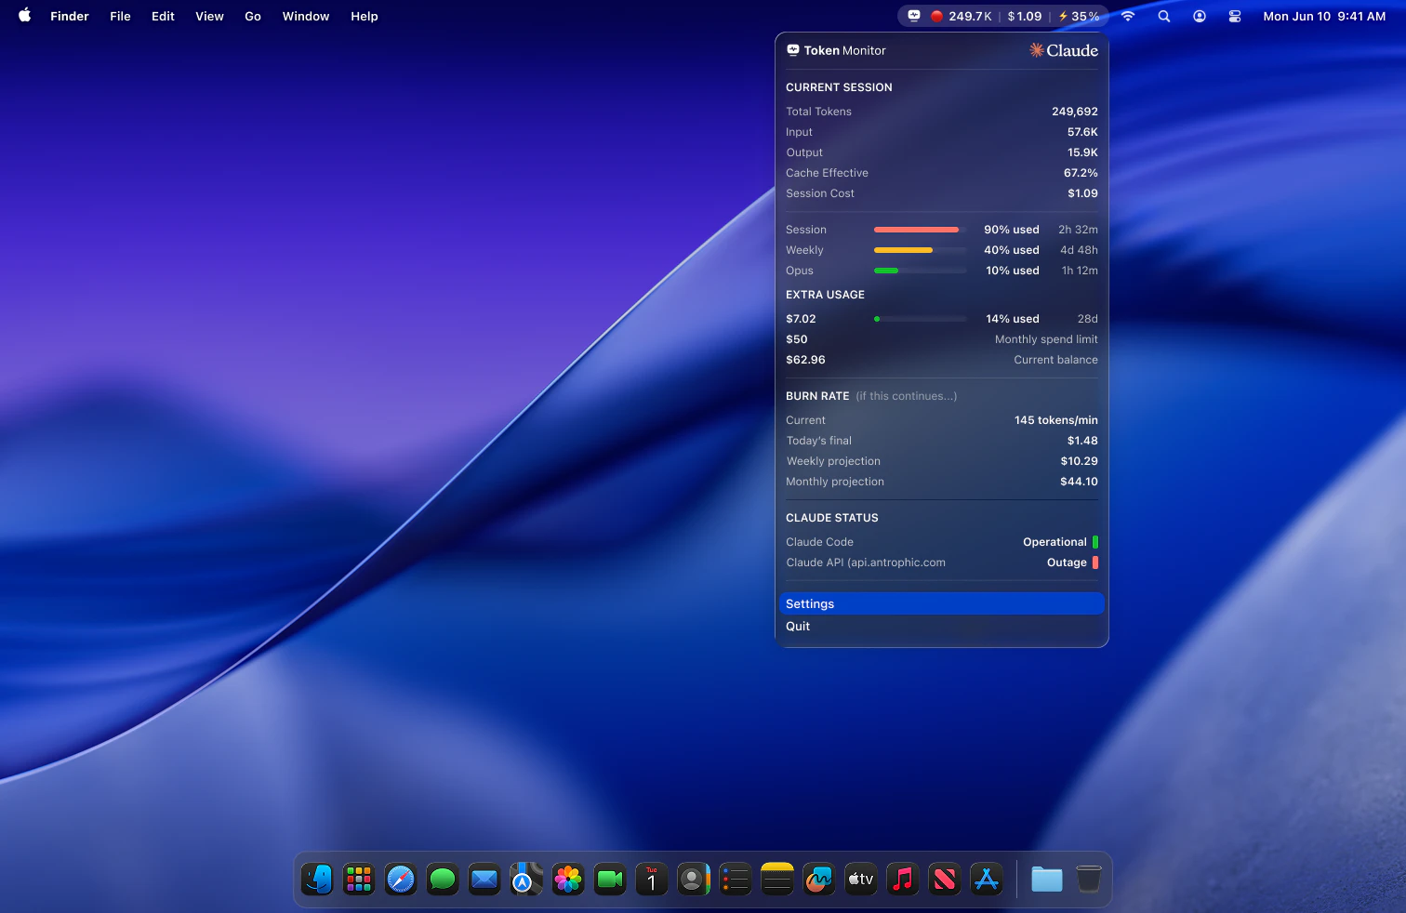Launch Safari from the dock
The height and width of the screenshot is (913, 1406).
point(400,879)
